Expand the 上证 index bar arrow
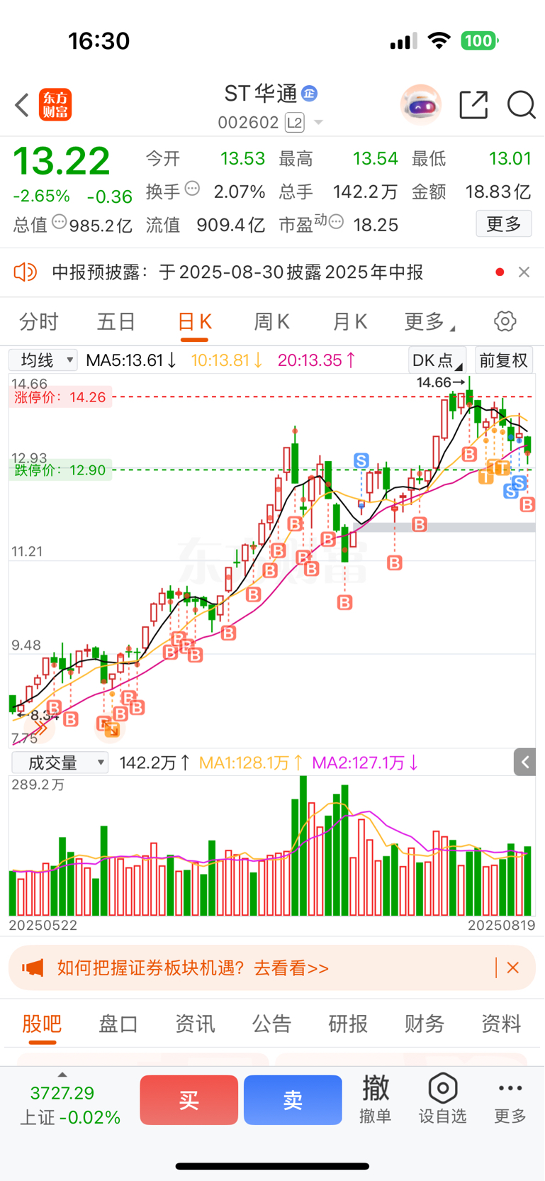 tap(62, 1075)
